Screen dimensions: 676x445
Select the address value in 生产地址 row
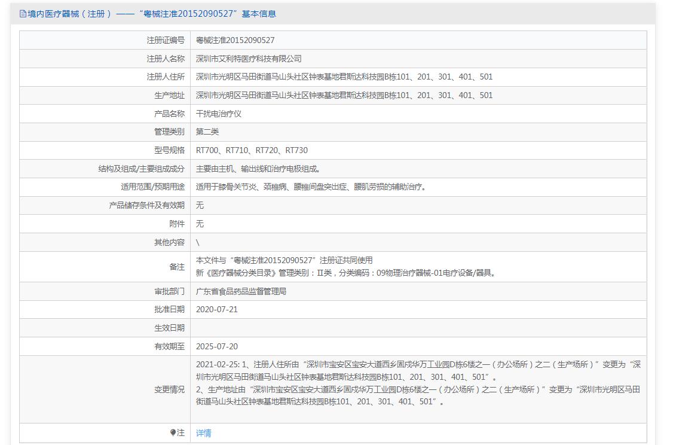pos(344,95)
